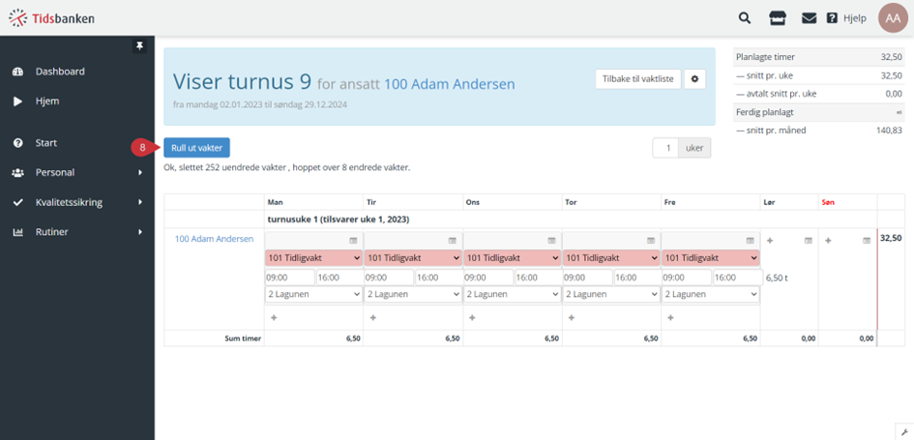Click the 'snitt pr. måned' value 140,83
Image resolution: width=914 pixels, height=440 pixels.
889,131
